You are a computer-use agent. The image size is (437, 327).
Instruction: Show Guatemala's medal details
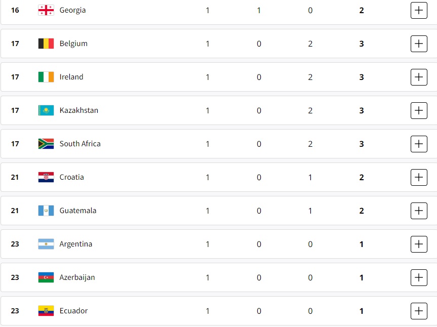coord(419,211)
